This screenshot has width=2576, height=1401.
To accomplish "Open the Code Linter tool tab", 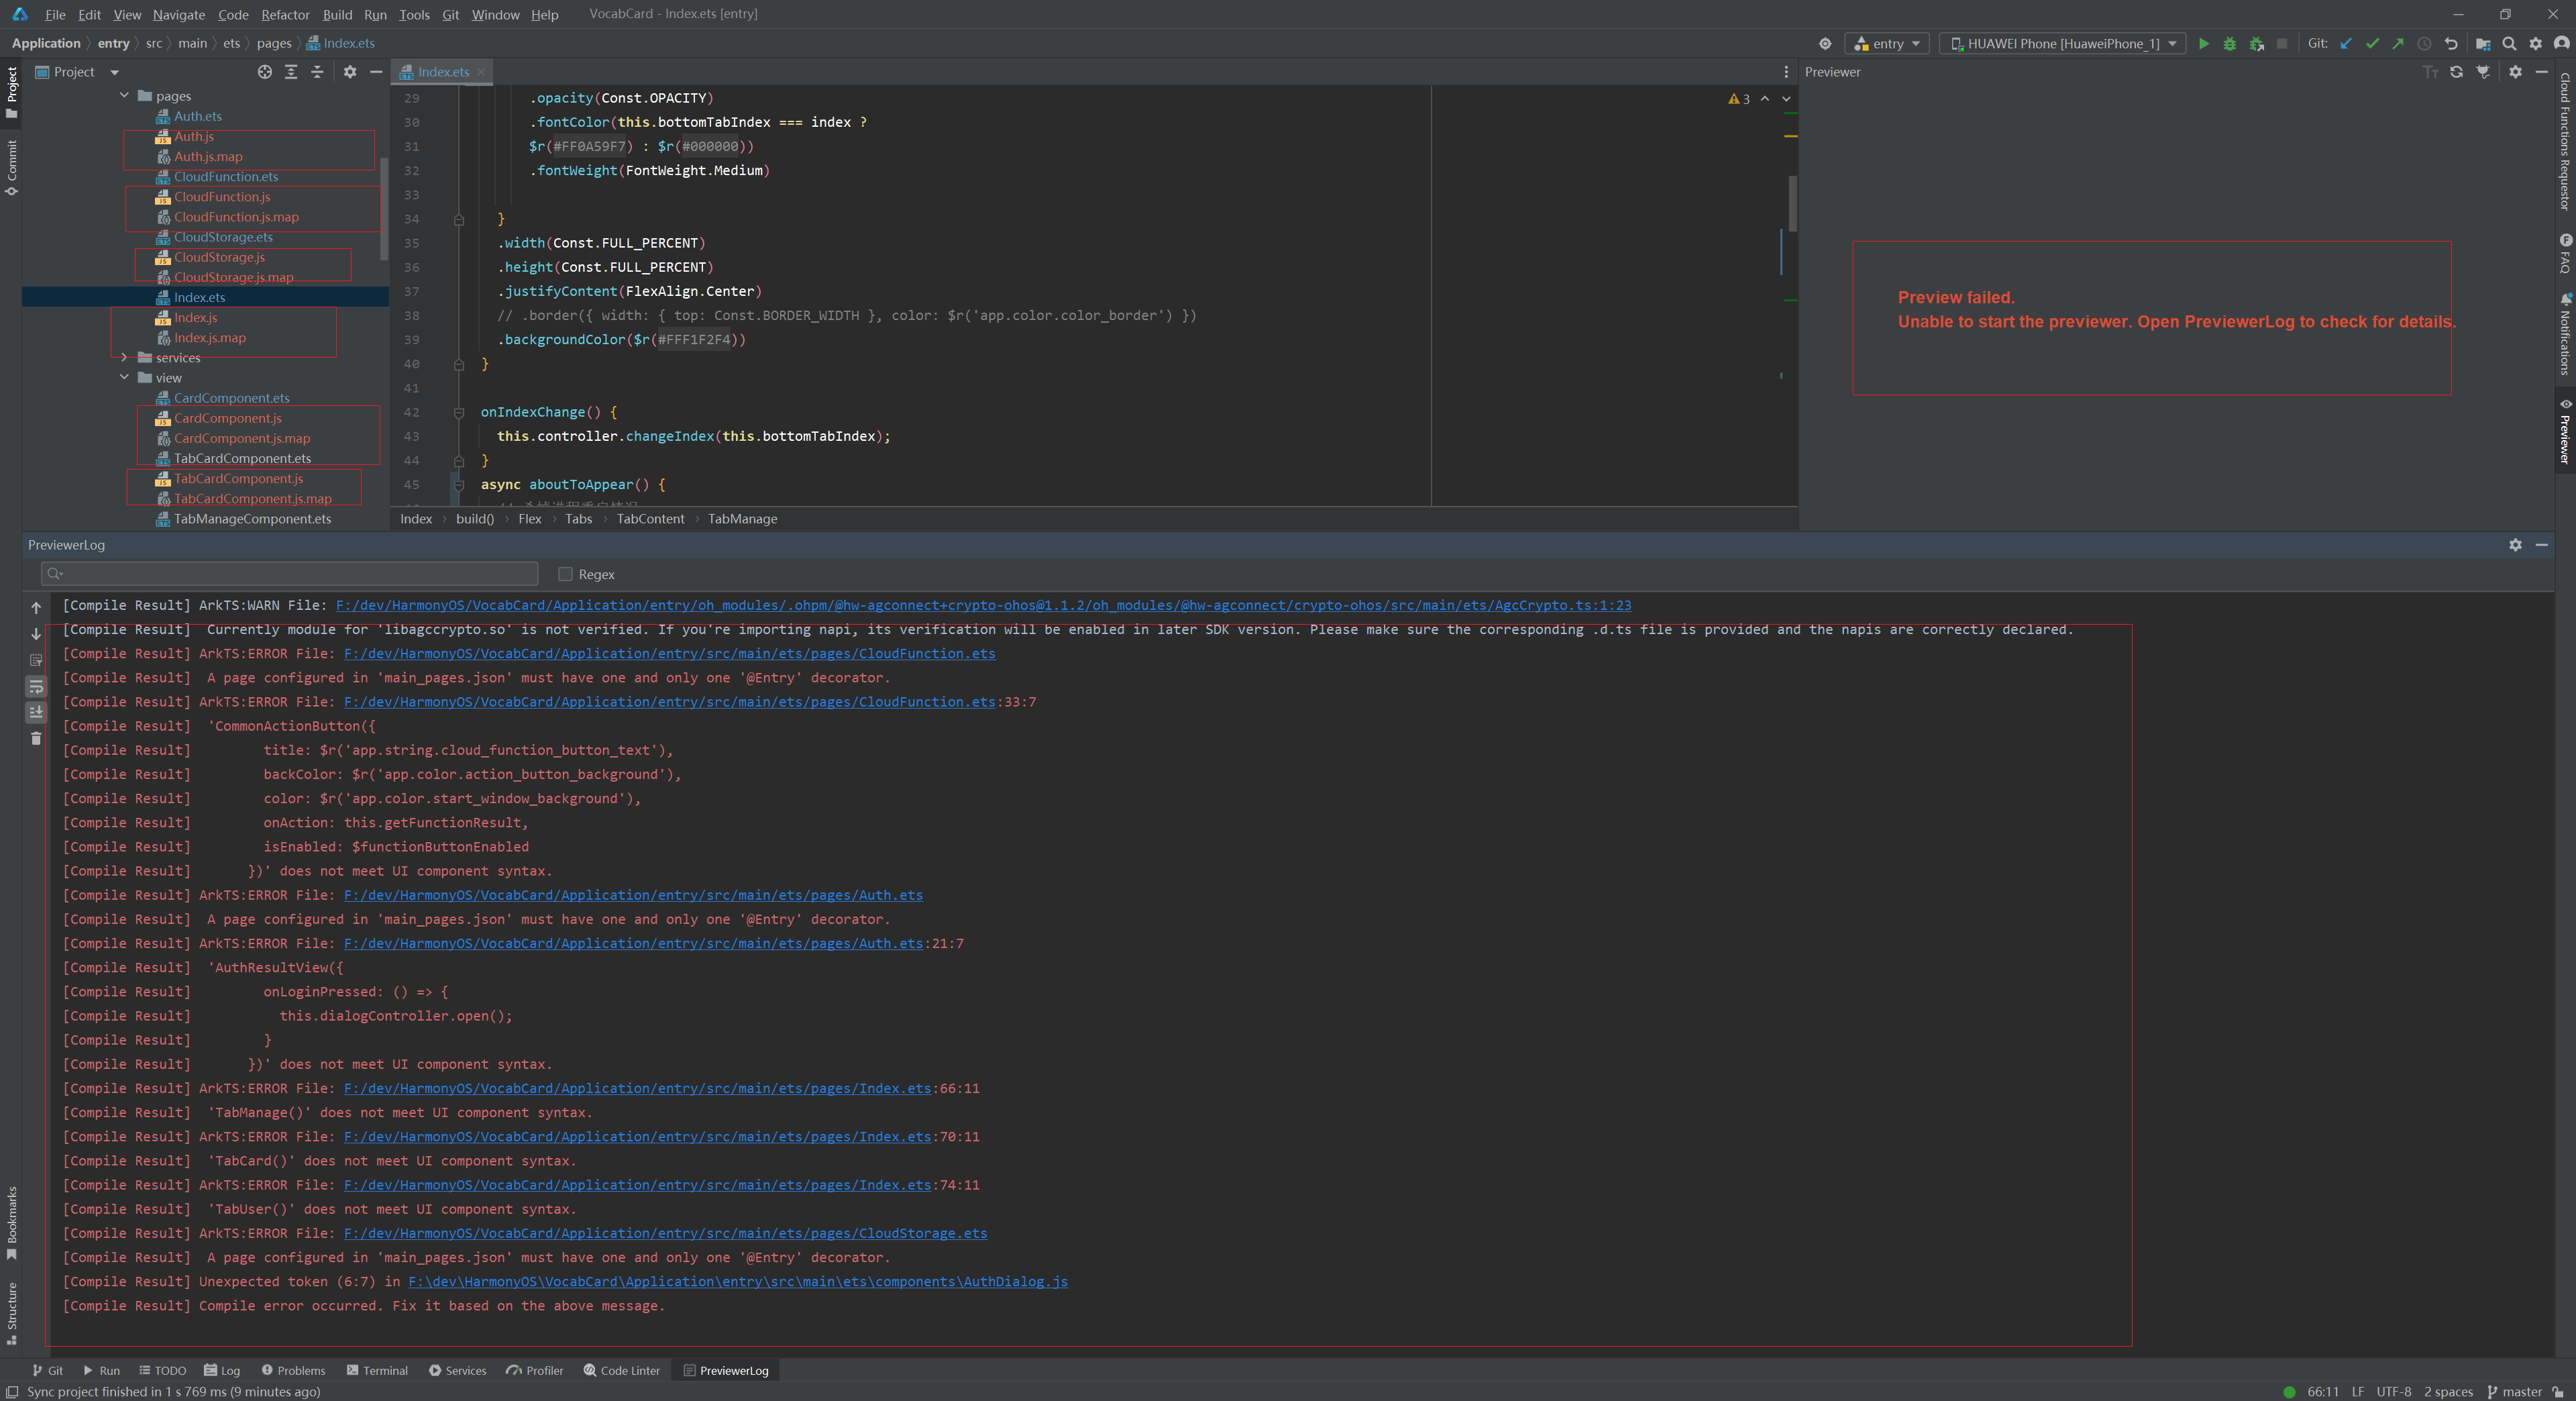I will 622,1370.
